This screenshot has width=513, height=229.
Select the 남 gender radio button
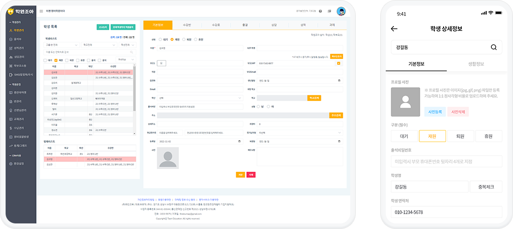[258, 106]
